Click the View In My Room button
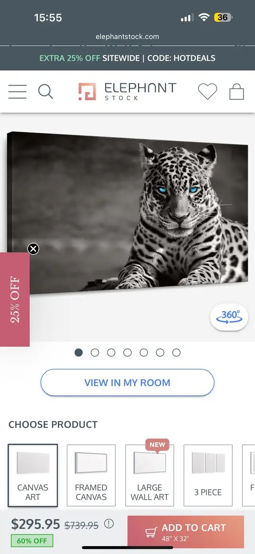The height and width of the screenshot is (554, 255). coord(127,382)
